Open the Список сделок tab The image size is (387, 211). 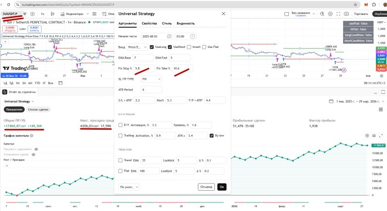[38, 109]
